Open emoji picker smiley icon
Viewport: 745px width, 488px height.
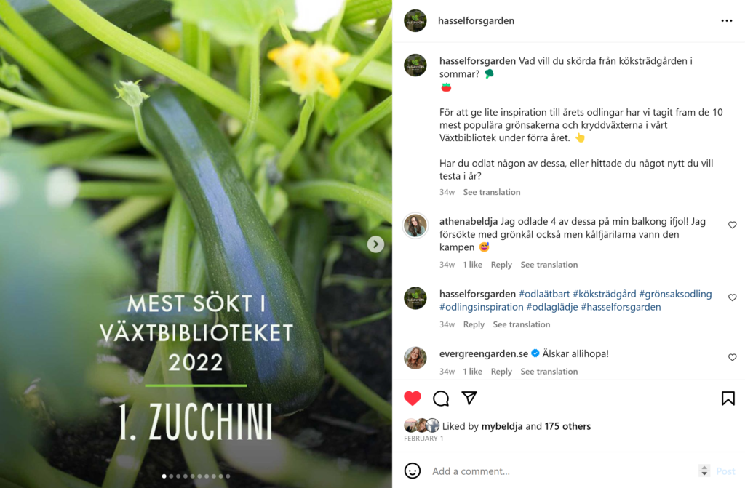click(413, 471)
